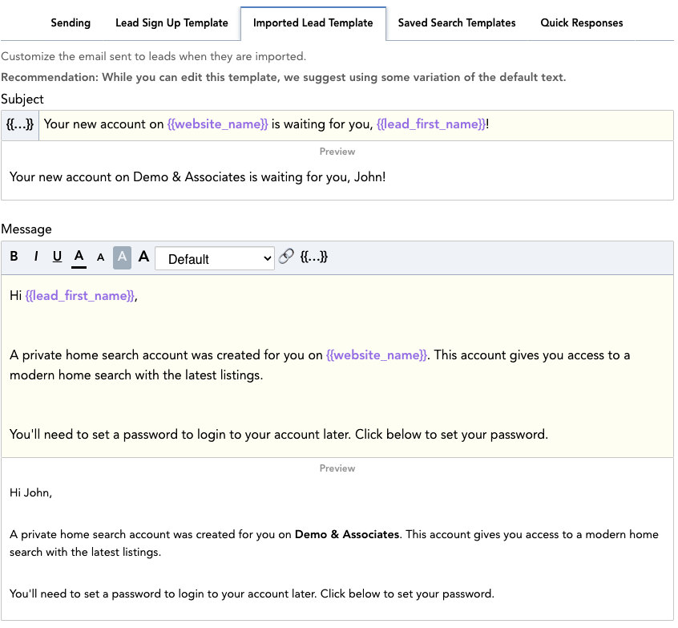Viewport: 678px width, 628px height.
Task: Click the 'You'll need to set a password' editor line
Action: pyautogui.click(x=279, y=435)
